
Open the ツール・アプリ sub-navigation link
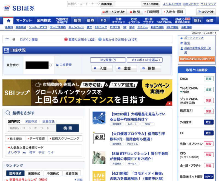pos(38,27)
